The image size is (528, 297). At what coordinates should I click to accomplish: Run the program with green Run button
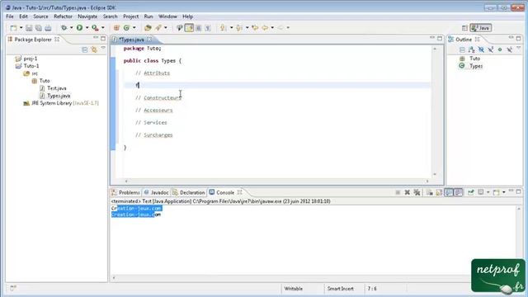pyautogui.click(x=79, y=28)
